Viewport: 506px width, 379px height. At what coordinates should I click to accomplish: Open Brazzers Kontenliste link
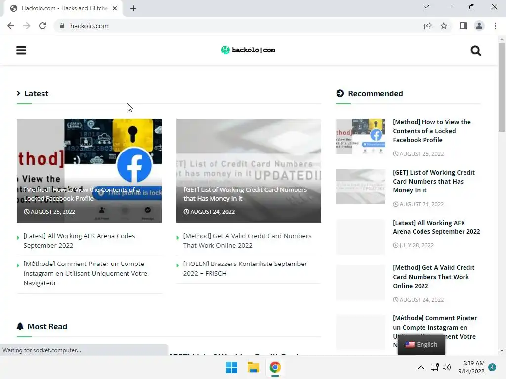pyautogui.click(x=245, y=268)
